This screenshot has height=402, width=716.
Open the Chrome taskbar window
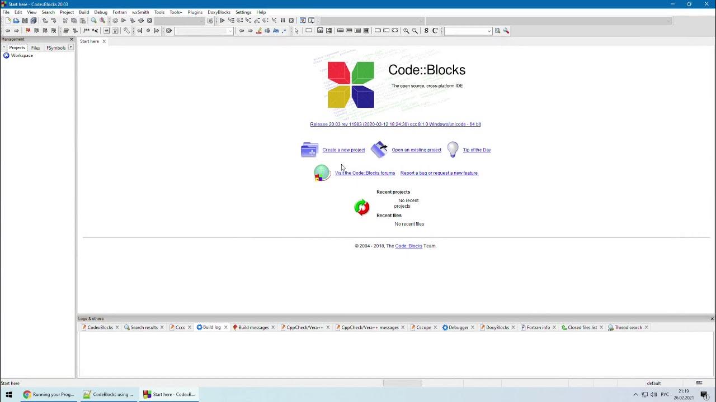[x=49, y=394]
